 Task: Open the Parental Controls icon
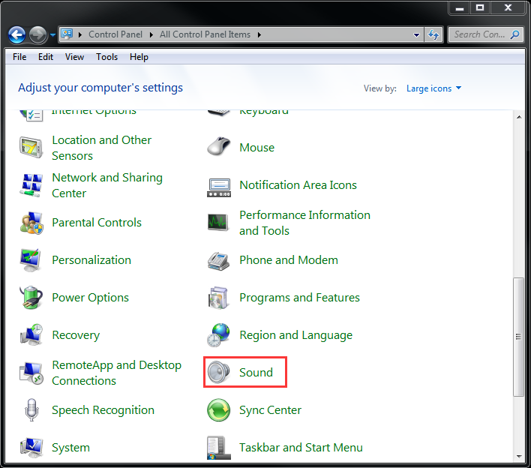[x=31, y=223]
